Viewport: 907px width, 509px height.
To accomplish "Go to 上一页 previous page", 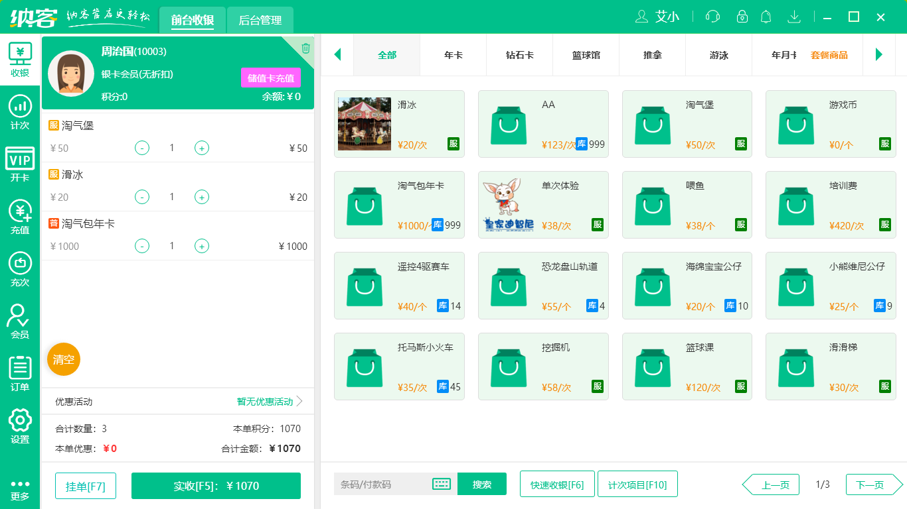I will (x=770, y=484).
